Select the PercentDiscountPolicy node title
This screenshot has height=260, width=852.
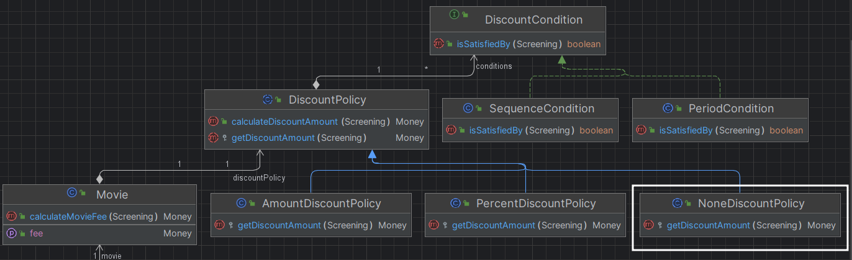click(536, 204)
